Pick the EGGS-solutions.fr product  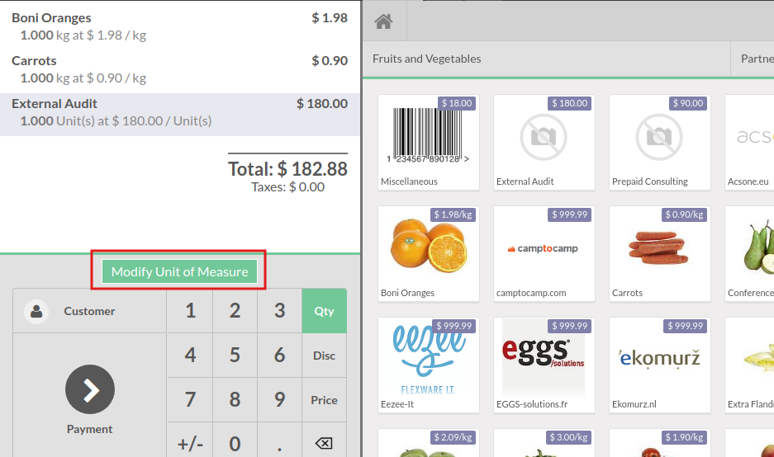(544, 365)
